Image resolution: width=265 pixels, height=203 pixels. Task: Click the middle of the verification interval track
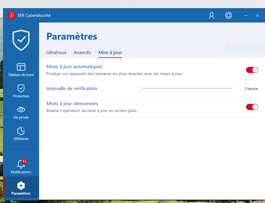tap(186, 89)
